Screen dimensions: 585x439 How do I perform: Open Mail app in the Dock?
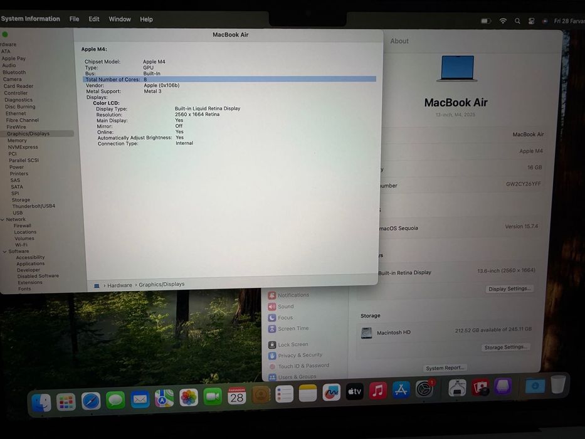pos(140,399)
